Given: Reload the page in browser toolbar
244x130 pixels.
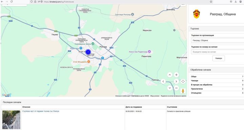Looking at the screenshot, I should click(12, 2).
